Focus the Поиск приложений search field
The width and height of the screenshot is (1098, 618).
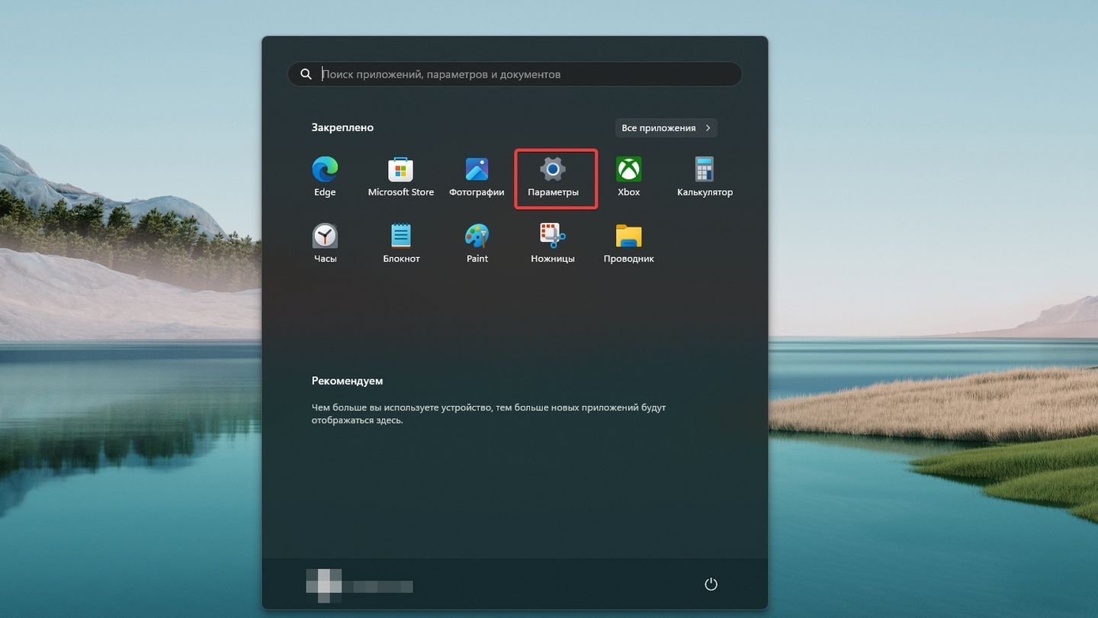(x=515, y=74)
